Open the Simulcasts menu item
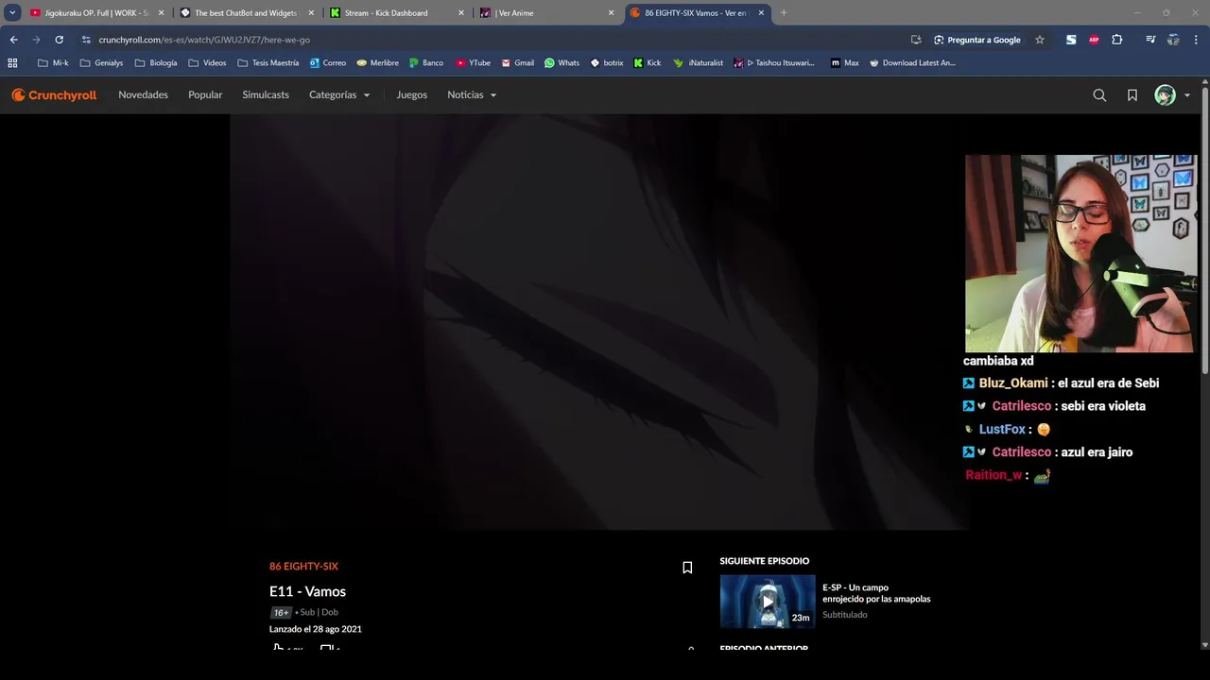The height and width of the screenshot is (680, 1210). point(266,94)
